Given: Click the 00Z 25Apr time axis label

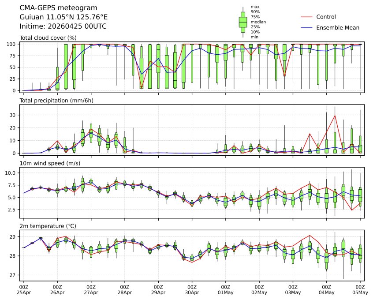Looking at the screenshot, I should [24, 289].
